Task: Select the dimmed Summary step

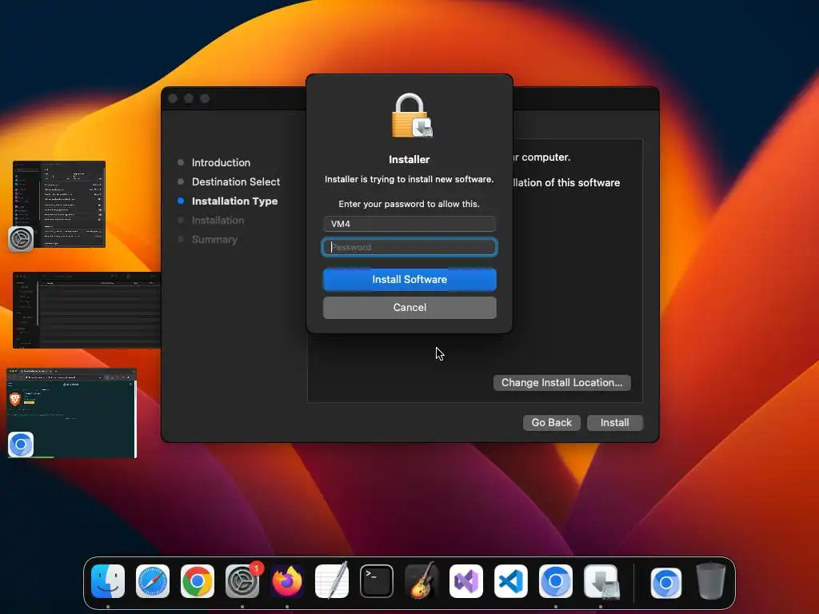Action: tap(214, 240)
